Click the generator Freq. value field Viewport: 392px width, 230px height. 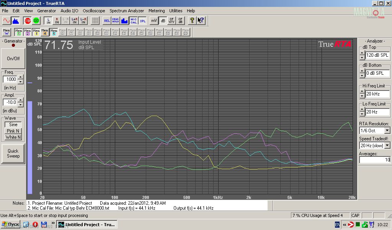(x=10, y=79)
